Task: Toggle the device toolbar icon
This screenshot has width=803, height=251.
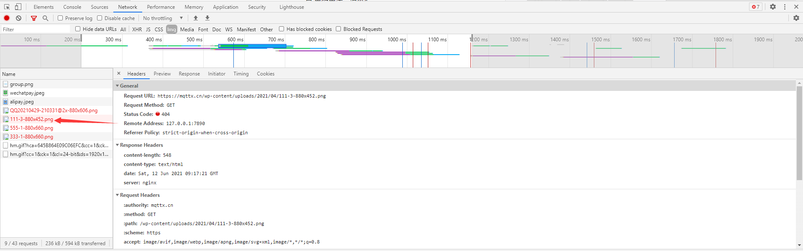Action: [x=18, y=7]
